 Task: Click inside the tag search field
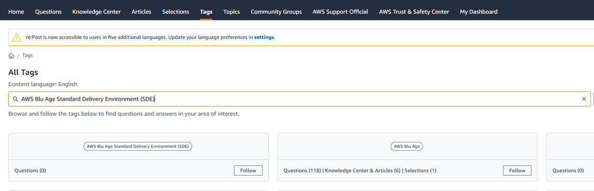pyautogui.click(x=299, y=99)
